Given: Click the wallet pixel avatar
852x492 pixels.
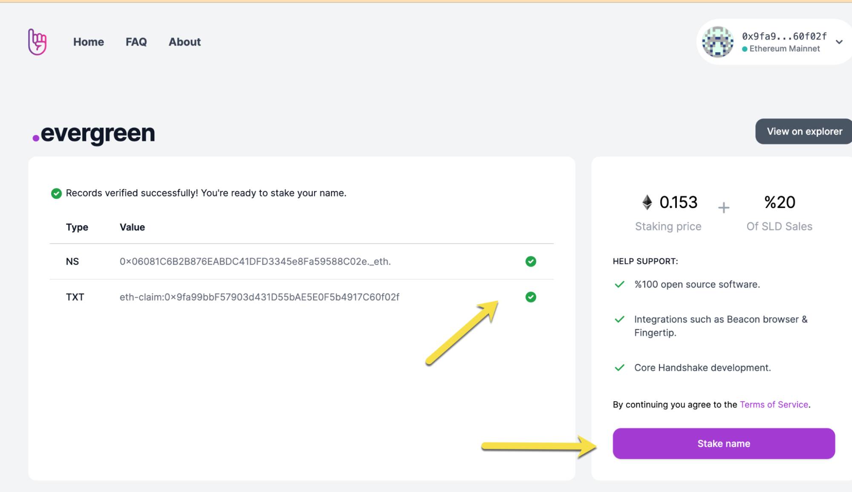Looking at the screenshot, I should [x=718, y=42].
